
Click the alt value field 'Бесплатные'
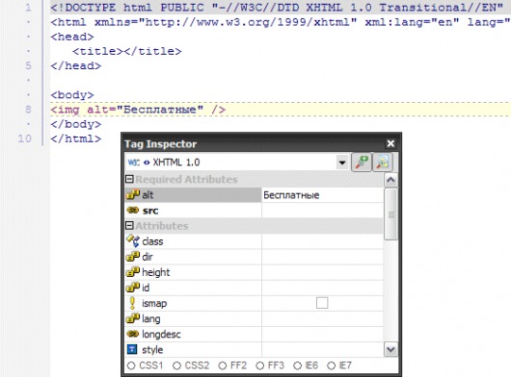[x=322, y=195]
